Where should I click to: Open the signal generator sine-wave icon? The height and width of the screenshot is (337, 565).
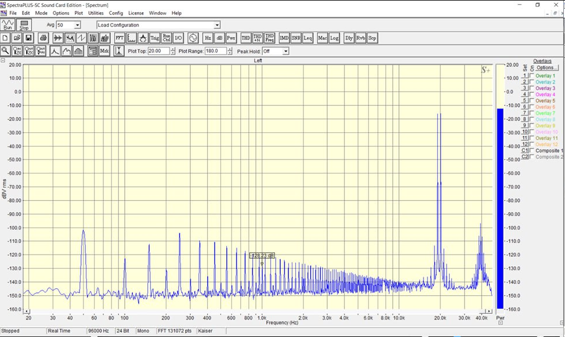pos(193,38)
